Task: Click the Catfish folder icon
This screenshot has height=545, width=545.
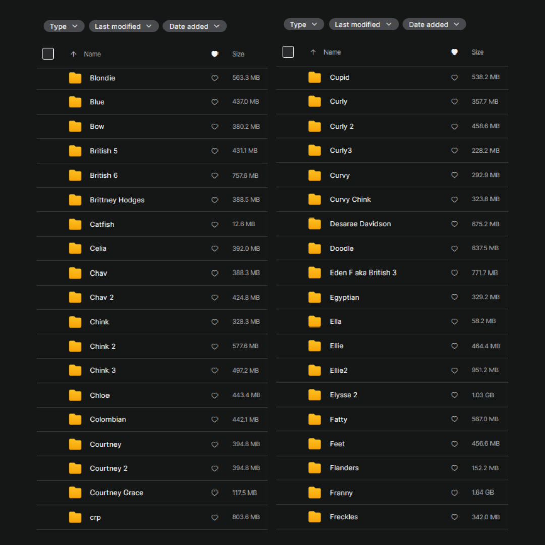Action: coord(75,224)
